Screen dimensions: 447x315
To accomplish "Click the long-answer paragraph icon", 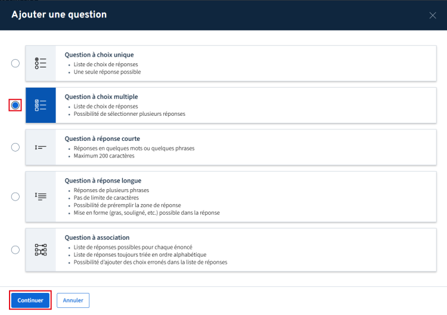I will (x=41, y=196).
